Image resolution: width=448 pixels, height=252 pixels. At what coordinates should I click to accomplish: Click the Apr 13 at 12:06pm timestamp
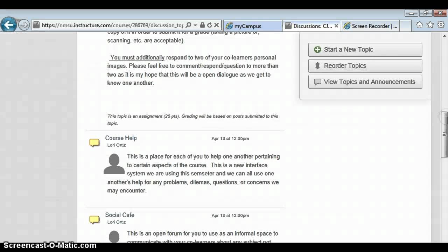tap(230, 216)
